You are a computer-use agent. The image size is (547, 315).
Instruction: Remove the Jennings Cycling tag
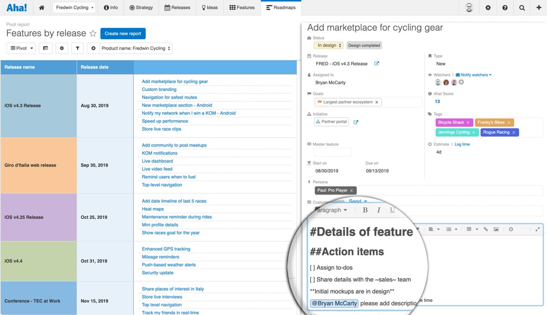tap(474, 132)
